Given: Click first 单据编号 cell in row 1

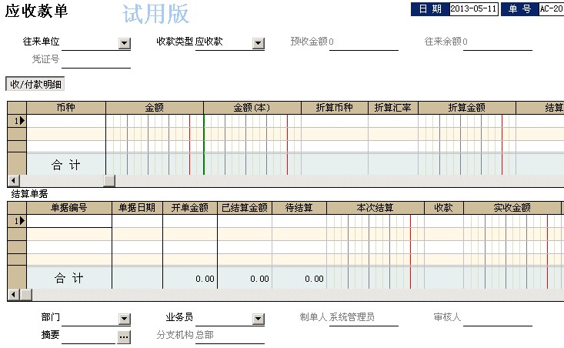Looking at the screenshot, I should click(x=69, y=221).
